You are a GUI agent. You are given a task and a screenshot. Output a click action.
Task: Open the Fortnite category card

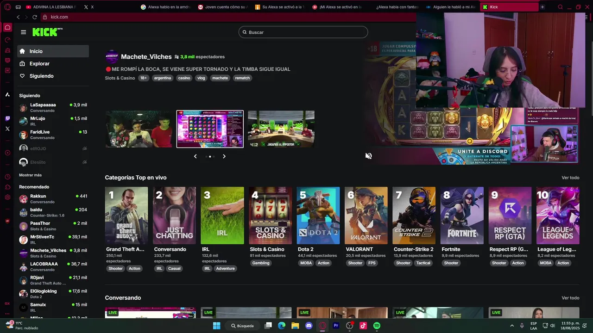pos(462,216)
